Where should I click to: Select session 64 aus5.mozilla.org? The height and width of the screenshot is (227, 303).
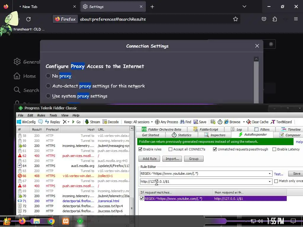click(73, 166)
